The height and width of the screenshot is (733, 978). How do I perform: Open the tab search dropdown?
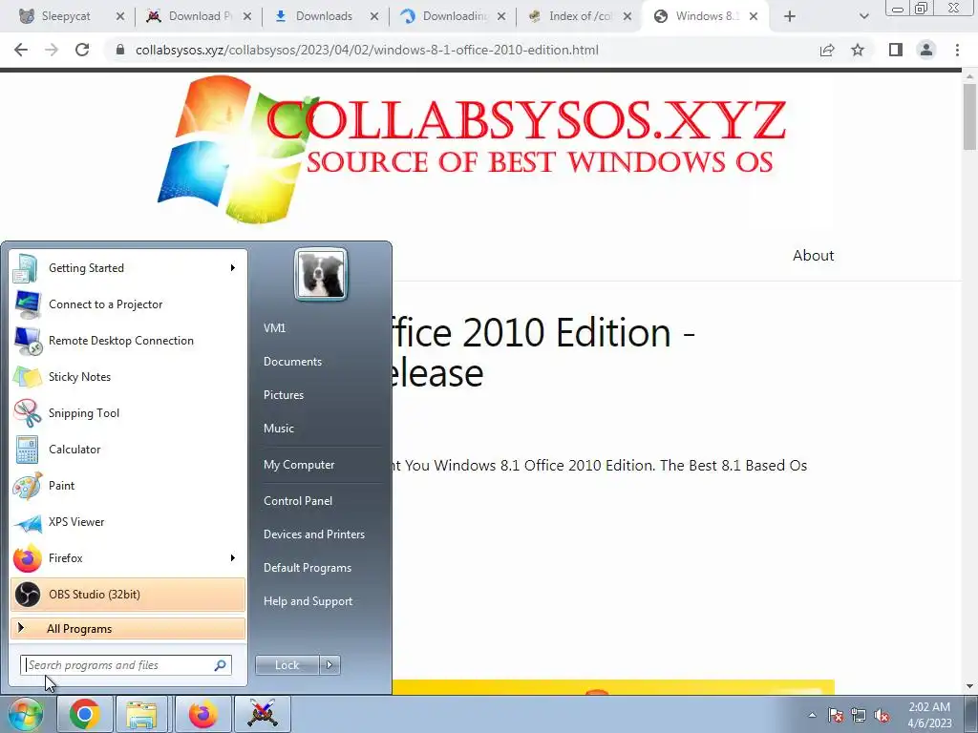tap(863, 16)
